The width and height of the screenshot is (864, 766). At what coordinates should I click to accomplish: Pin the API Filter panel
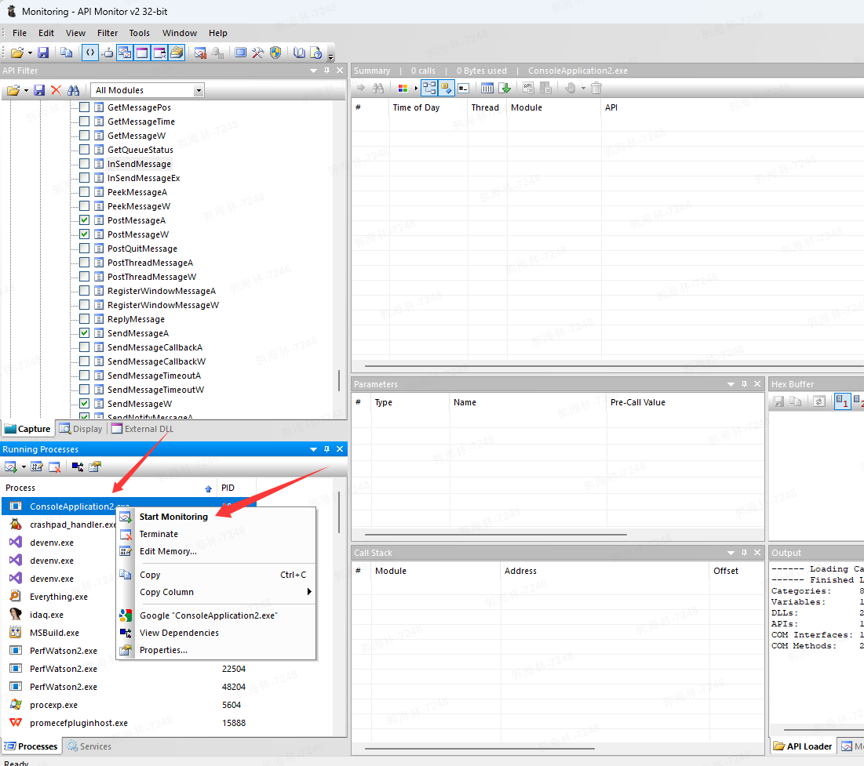(326, 71)
